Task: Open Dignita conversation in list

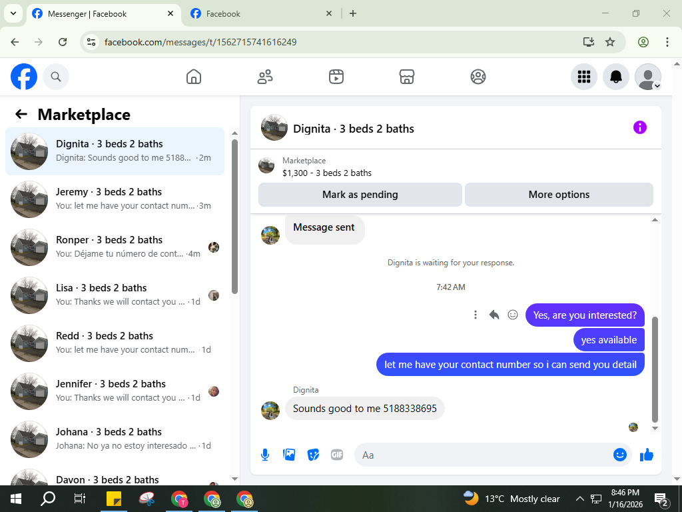Action: [x=115, y=151]
